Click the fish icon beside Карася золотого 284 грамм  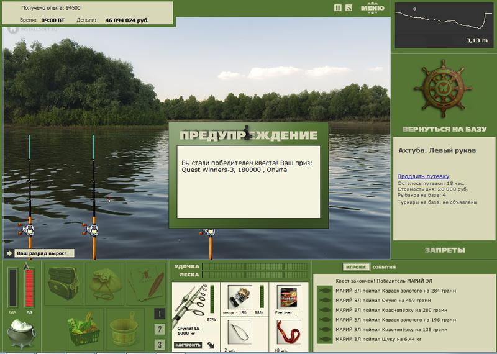pos(324,290)
